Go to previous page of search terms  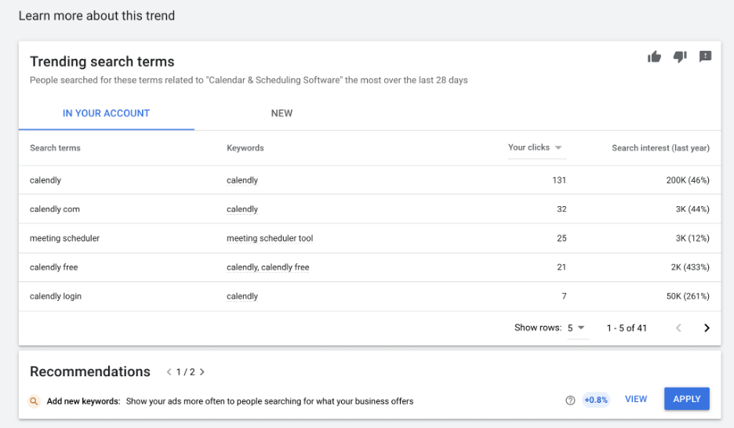(x=678, y=328)
